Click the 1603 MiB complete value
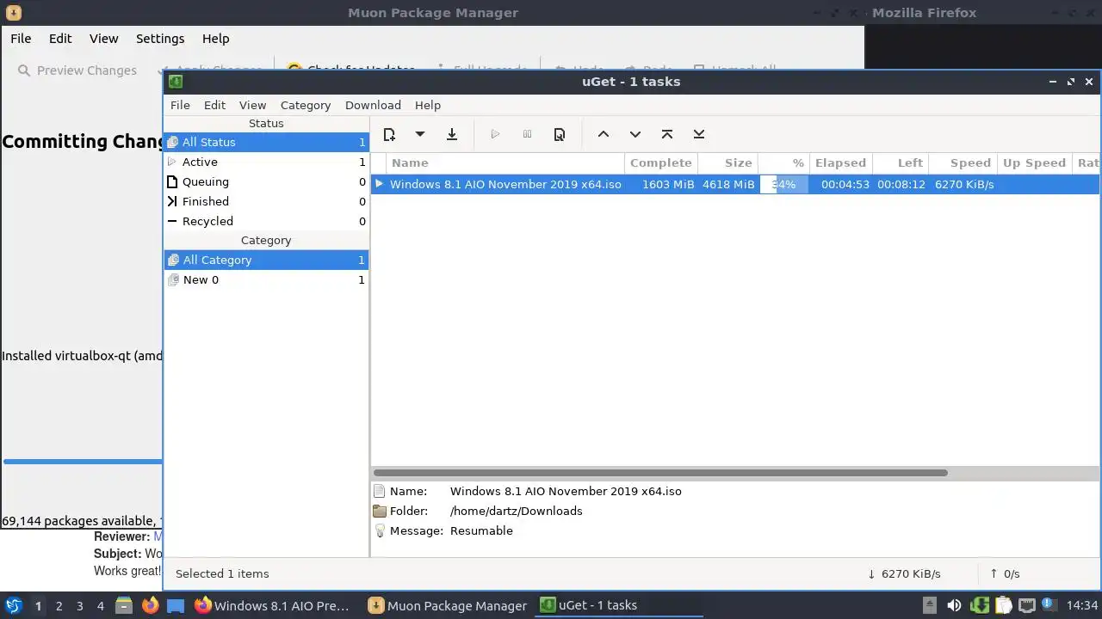The height and width of the screenshot is (619, 1102). click(668, 184)
